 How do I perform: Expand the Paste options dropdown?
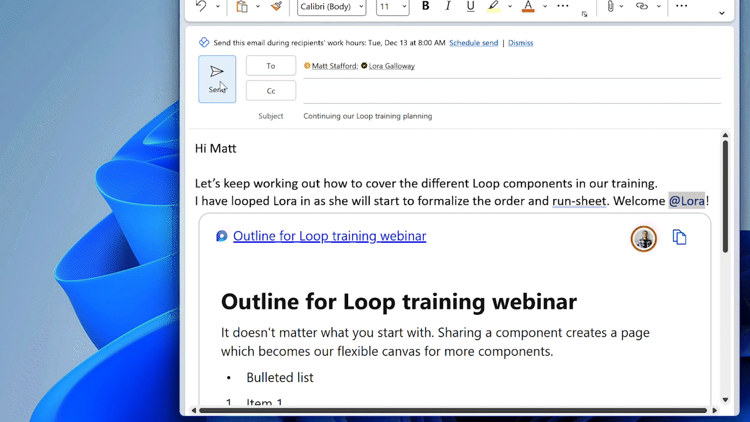pyautogui.click(x=258, y=6)
